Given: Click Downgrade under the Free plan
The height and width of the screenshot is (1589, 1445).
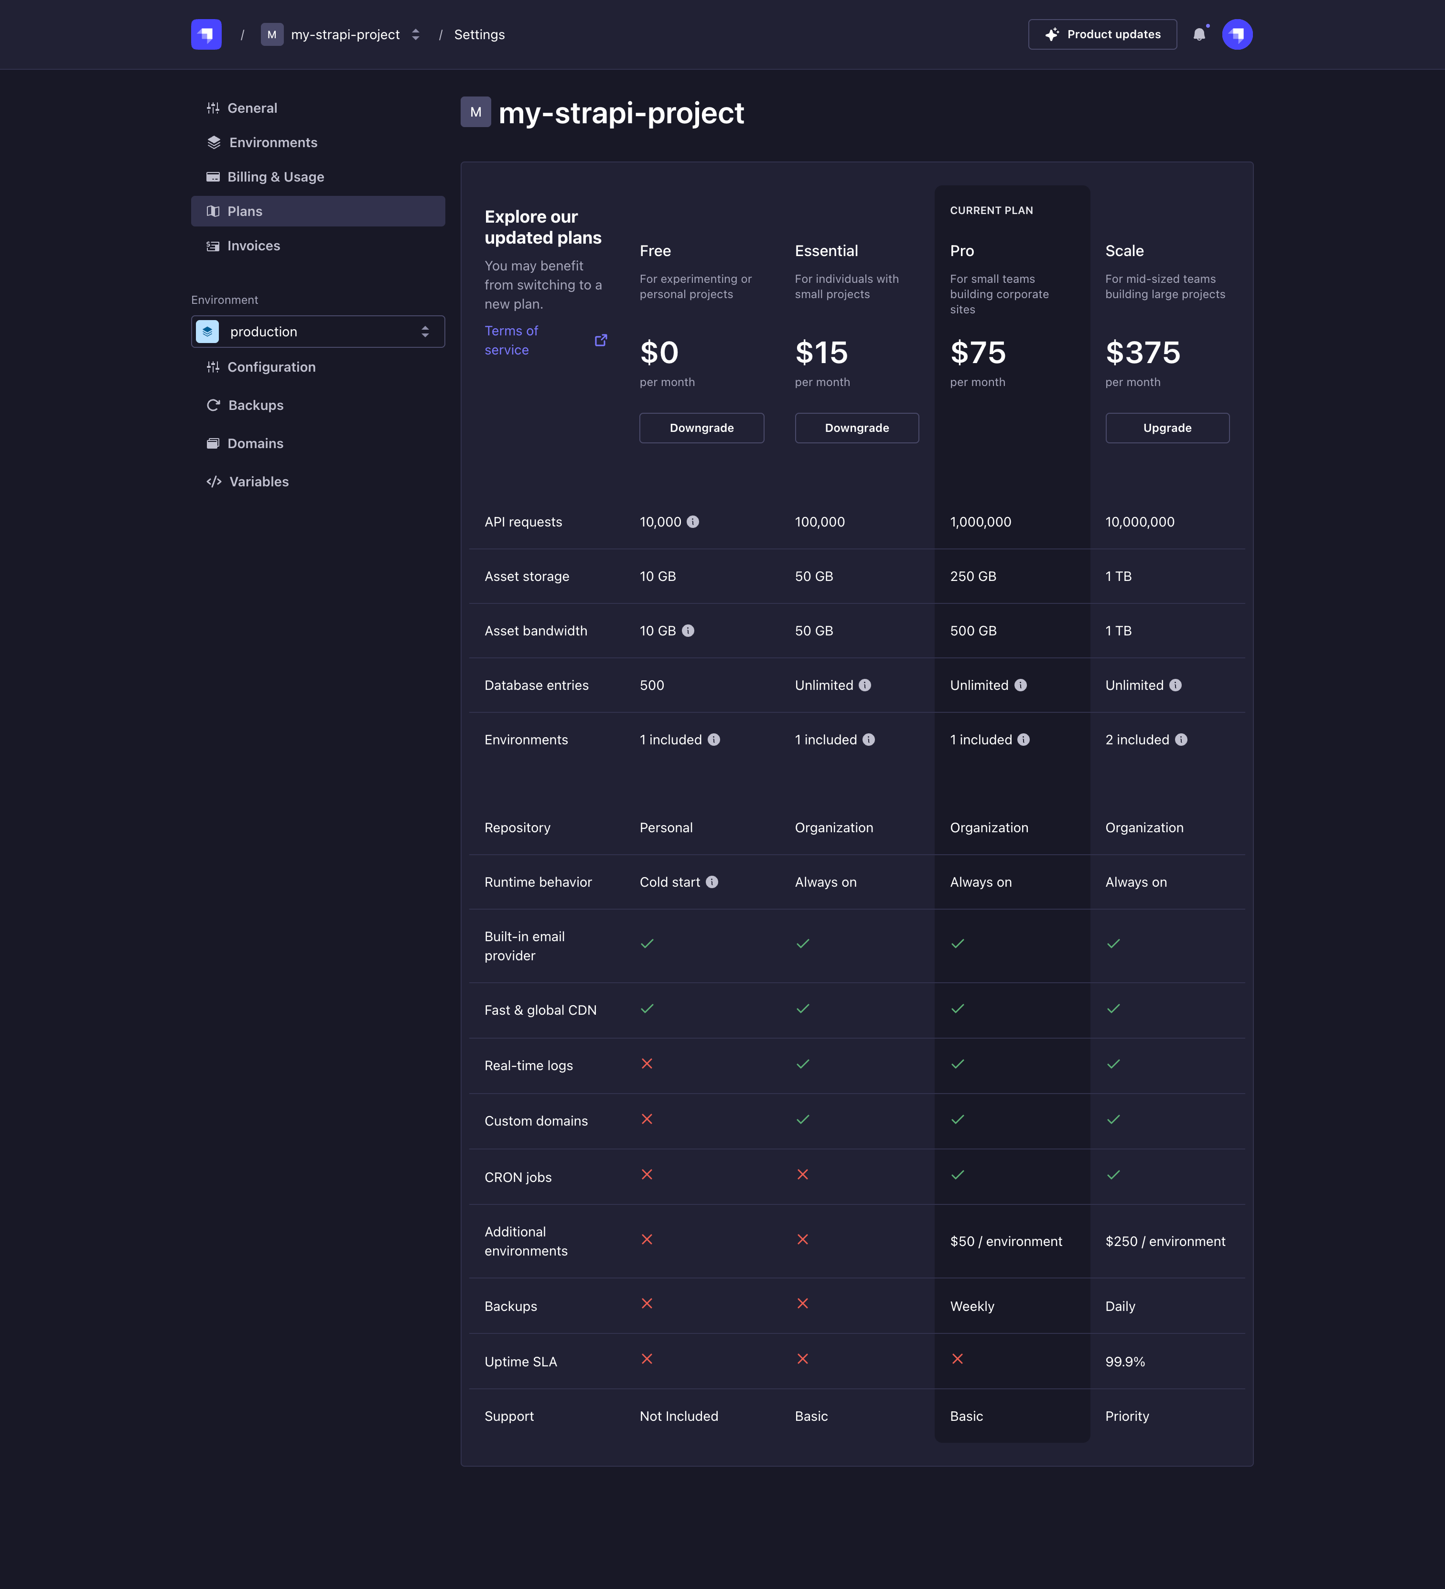Looking at the screenshot, I should coord(701,428).
